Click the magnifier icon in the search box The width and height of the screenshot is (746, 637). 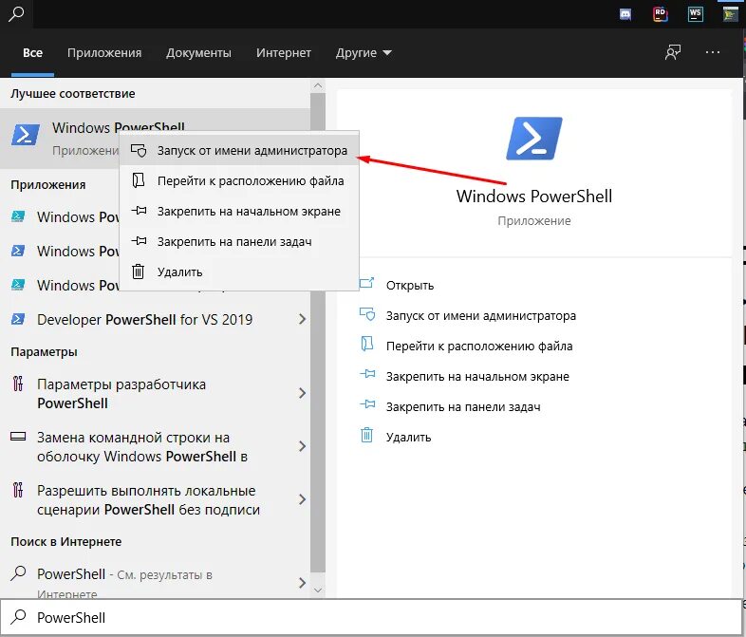point(18,616)
